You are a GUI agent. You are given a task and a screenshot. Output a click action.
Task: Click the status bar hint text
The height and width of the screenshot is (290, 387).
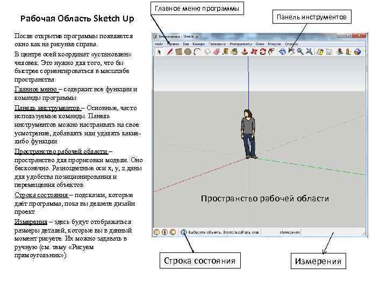224,233
